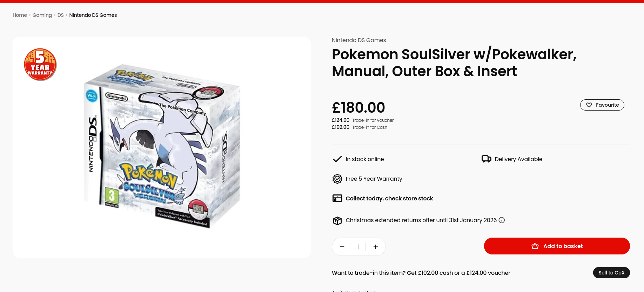
Task: Add the Pokemon SoulSilver game to basket
Action: [x=557, y=246]
